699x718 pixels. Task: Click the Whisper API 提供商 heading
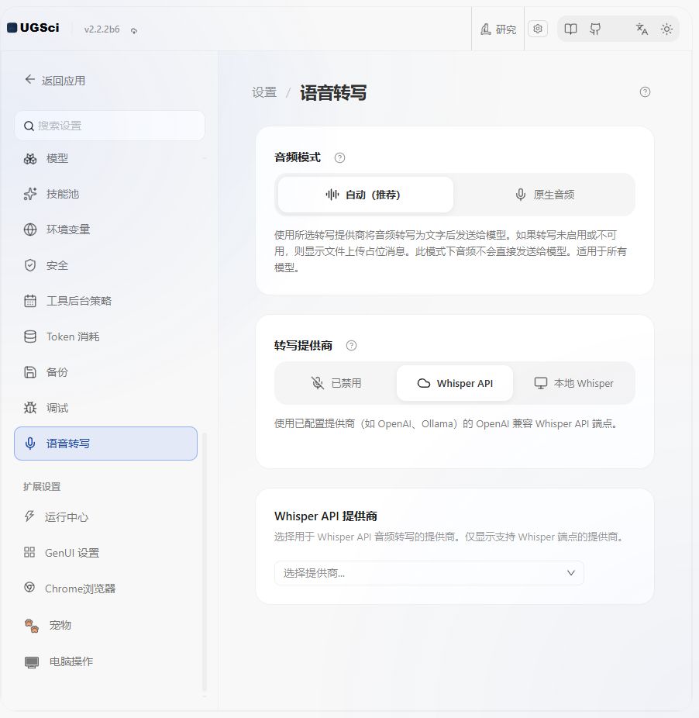[x=325, y=516]
